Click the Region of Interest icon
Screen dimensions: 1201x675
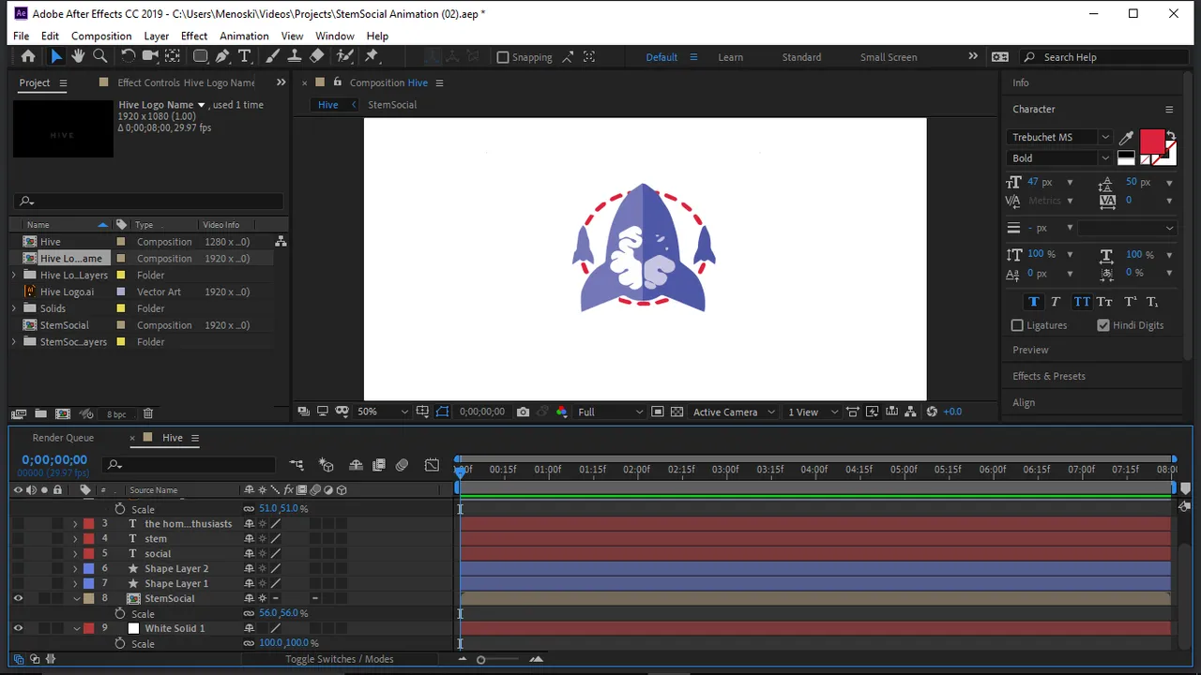click(x=658, y=412)
